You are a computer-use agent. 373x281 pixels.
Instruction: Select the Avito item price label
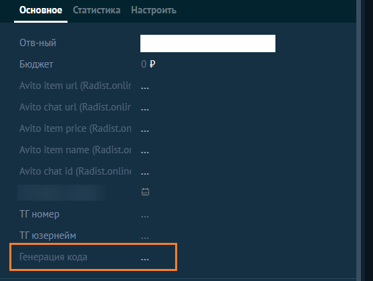[75, 128]
